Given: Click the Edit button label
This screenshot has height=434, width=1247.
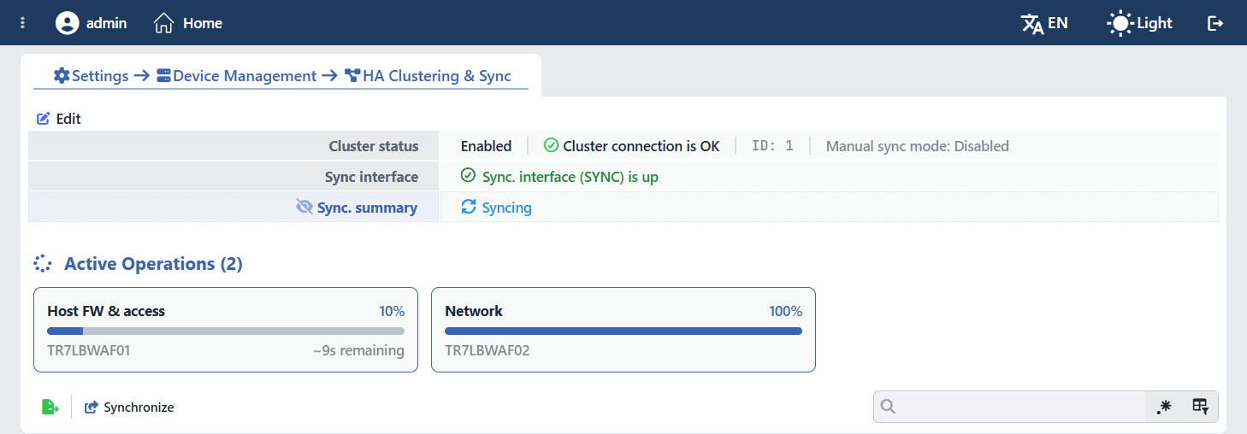Looking at the screenshot, I should (68, 119).
